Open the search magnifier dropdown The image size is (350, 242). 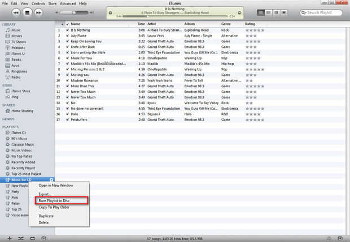pos(303,13)
